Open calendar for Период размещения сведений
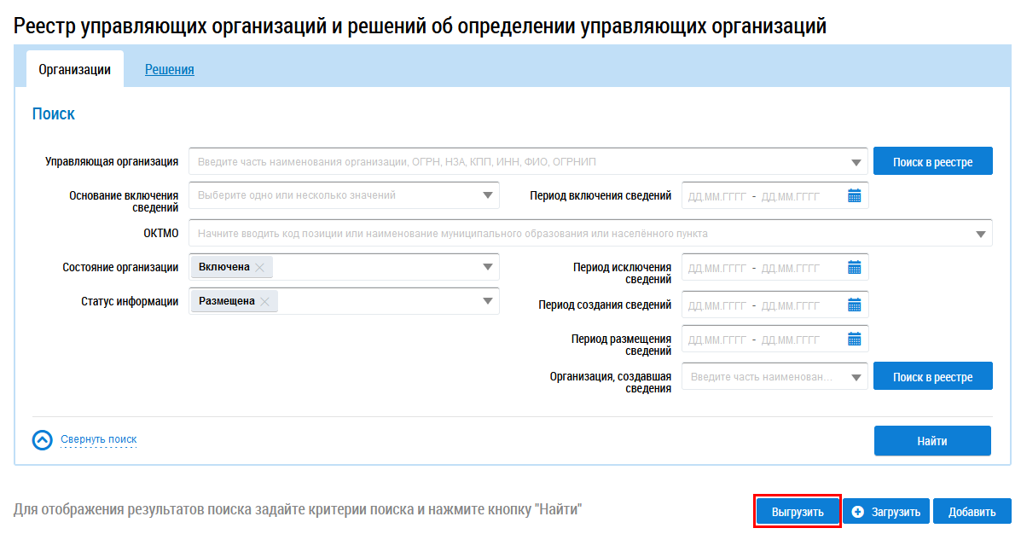This screenshot has width=1021, height=534. (855, 340)
